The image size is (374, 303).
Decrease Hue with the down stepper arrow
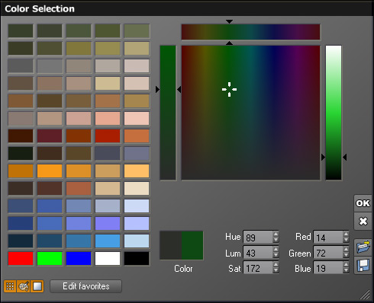point(276,240)
